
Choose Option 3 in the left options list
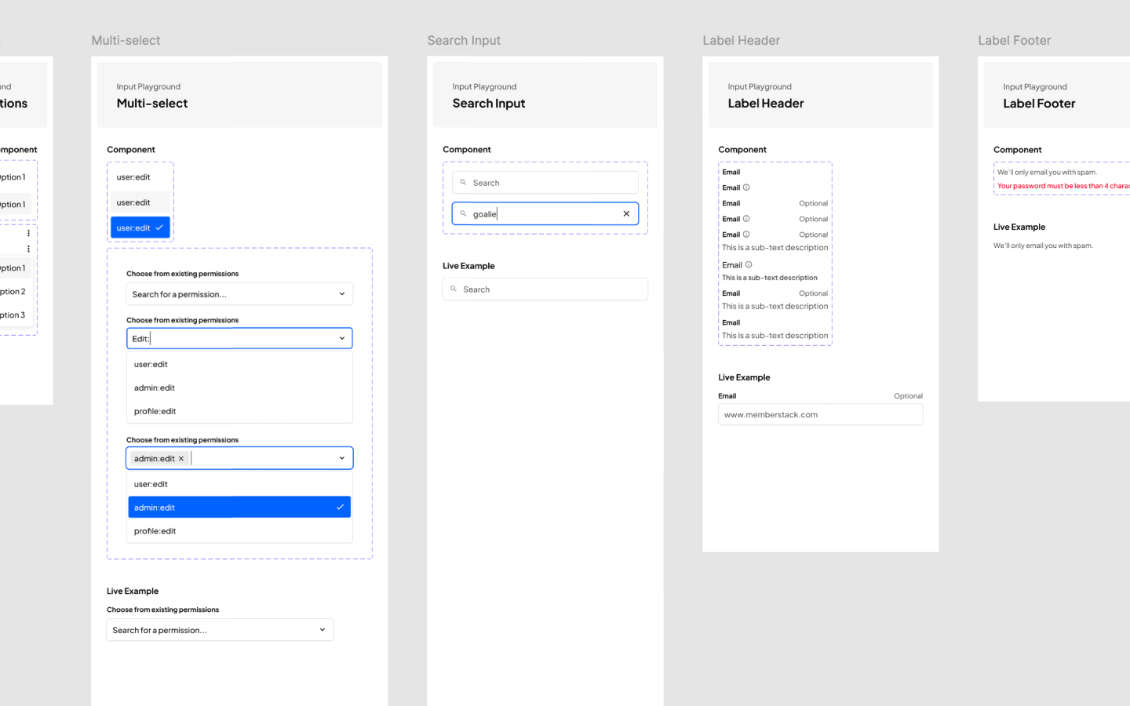(16, 315)
